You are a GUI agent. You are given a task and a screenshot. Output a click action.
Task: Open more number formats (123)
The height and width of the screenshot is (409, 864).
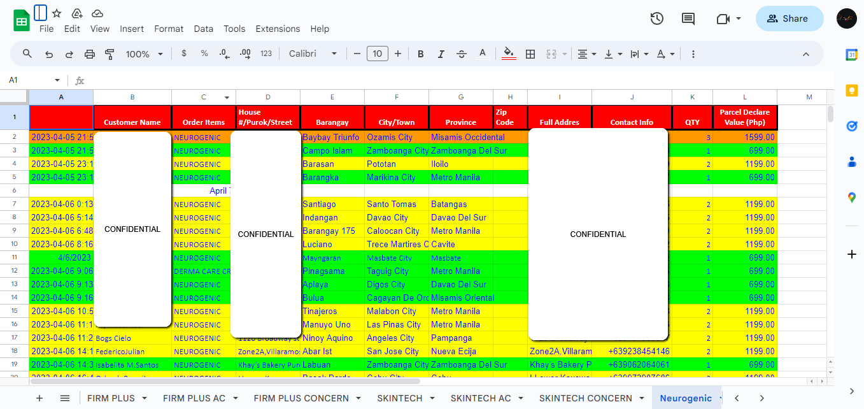266,54
